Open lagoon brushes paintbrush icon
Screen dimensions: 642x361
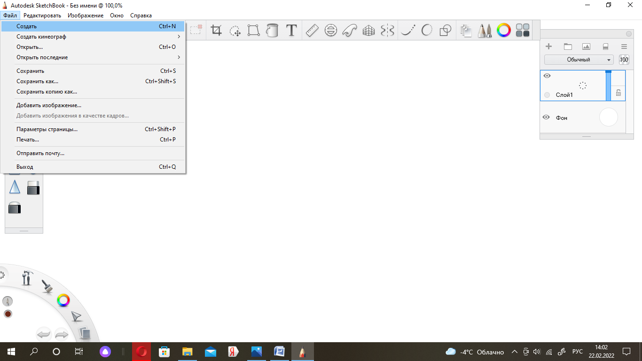coord(47,286)
